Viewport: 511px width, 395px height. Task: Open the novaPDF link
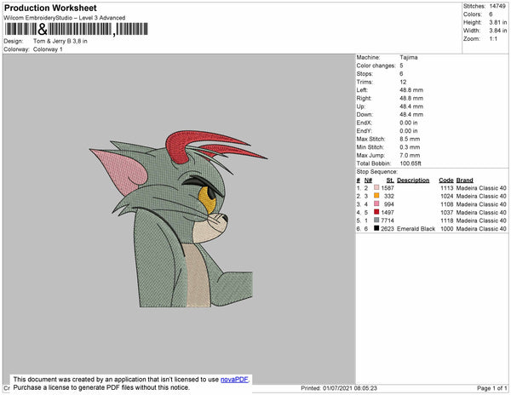(x=234, y=380)
